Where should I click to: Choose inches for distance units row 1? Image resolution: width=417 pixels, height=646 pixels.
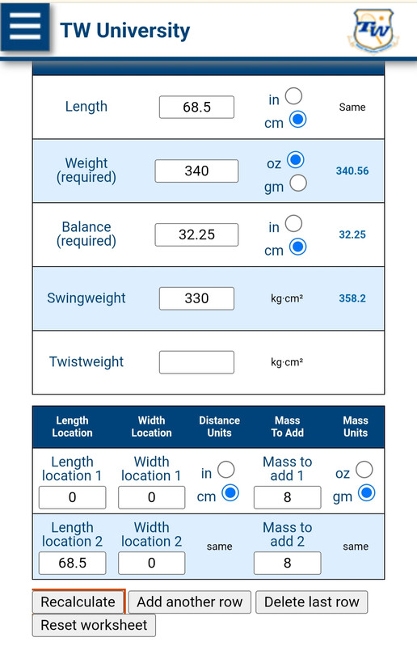(226, 469)
